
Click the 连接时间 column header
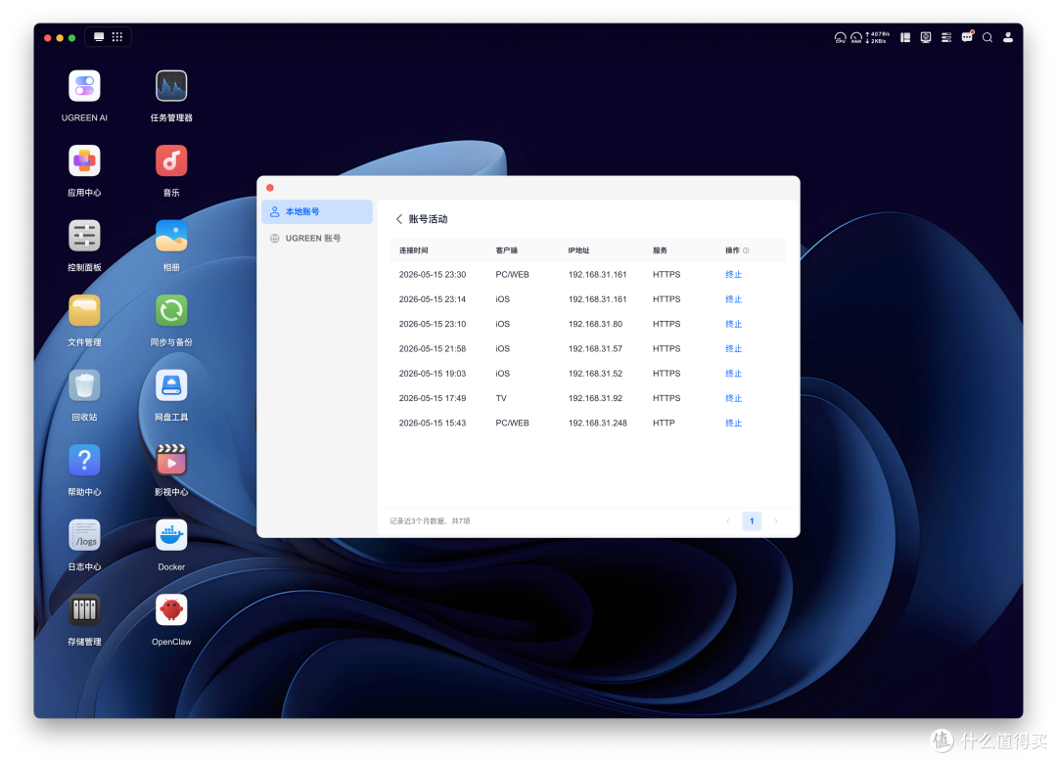click(413, 250)
